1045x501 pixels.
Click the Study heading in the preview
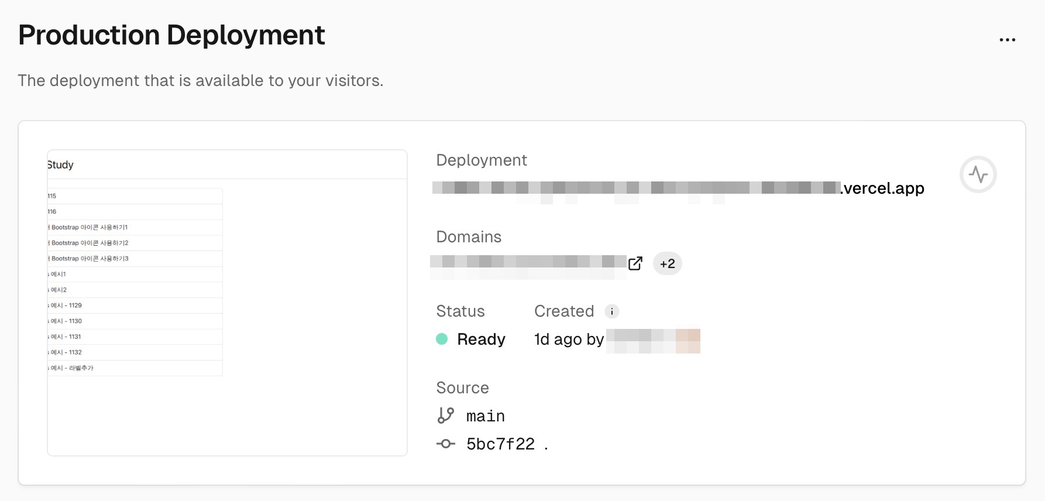pos(61,165)
